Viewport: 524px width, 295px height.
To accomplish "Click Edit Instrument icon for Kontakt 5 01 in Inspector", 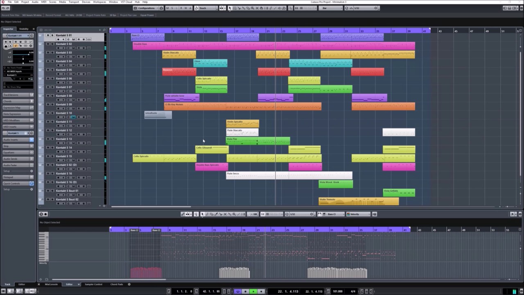I will (x=32, y=36).
